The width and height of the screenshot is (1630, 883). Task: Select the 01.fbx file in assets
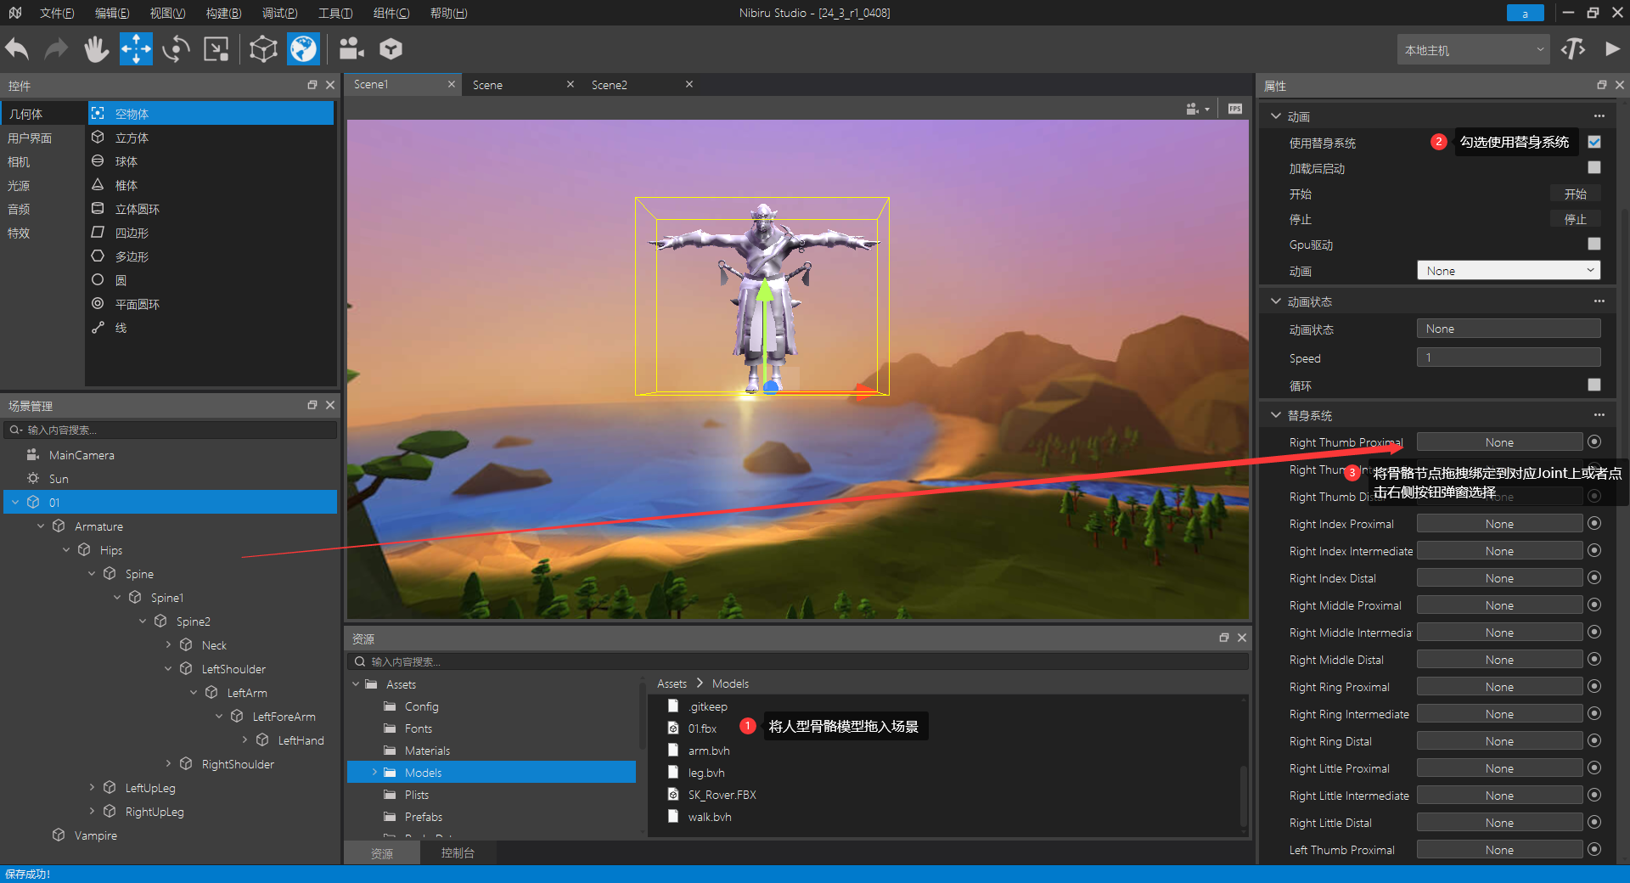coord(702,728)
